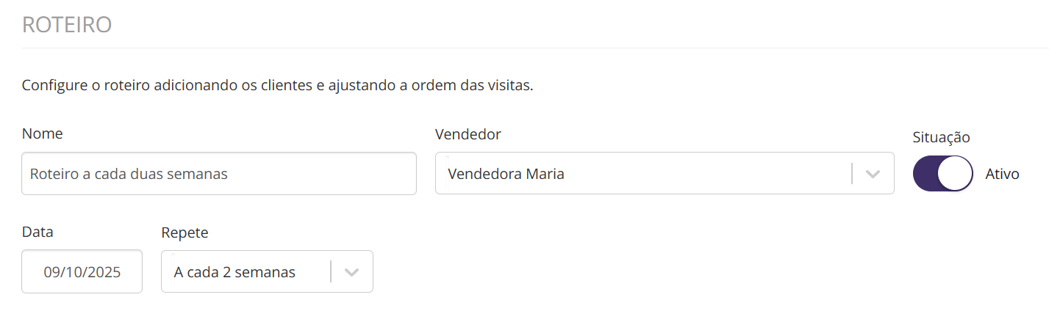
Task: Click the ROTEIRO section heading
Action: (67, 24)
